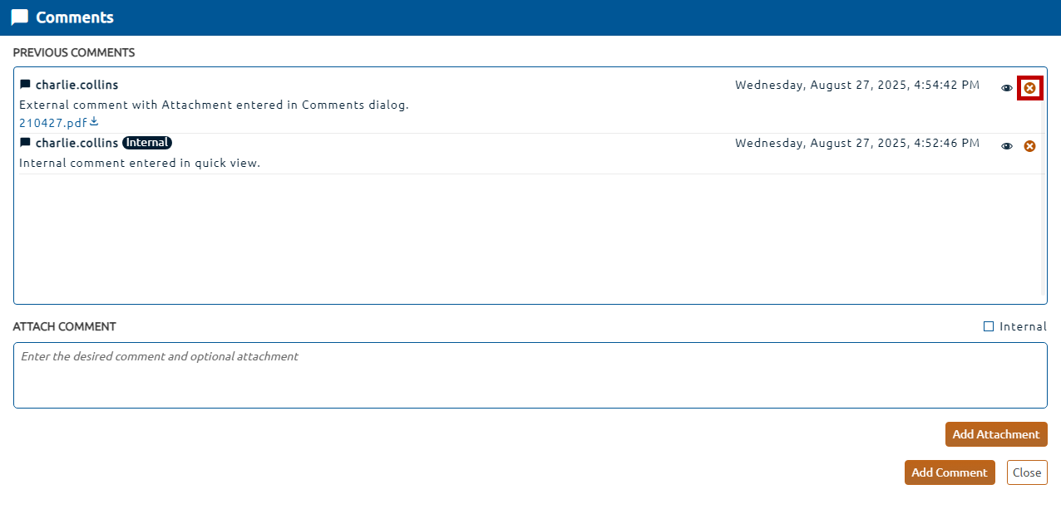1061x509 pixels.
Task: Click the speech bubble icon in Comments header
Action: pos(19,17)
